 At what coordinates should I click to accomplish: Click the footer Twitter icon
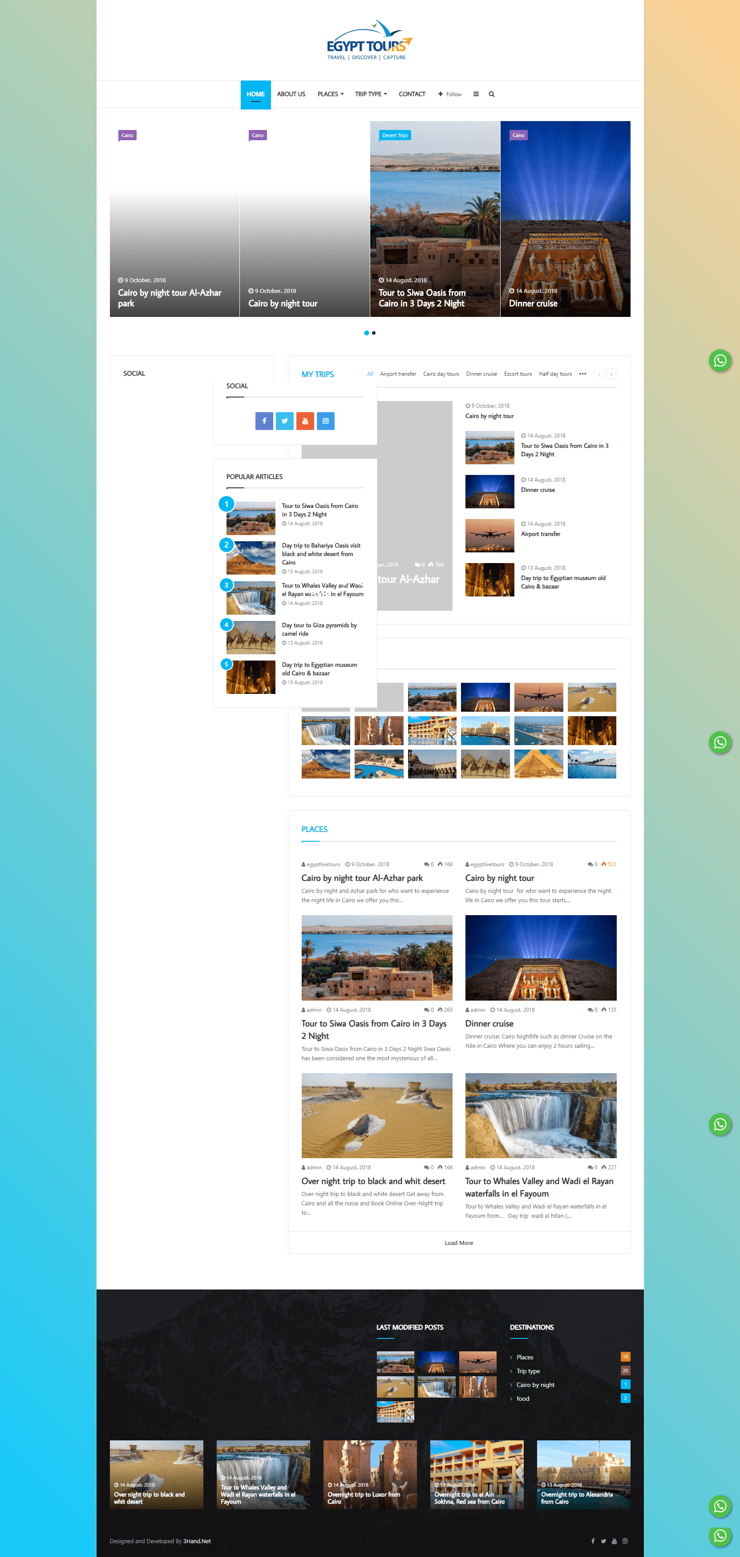(x=603, y=1541)
